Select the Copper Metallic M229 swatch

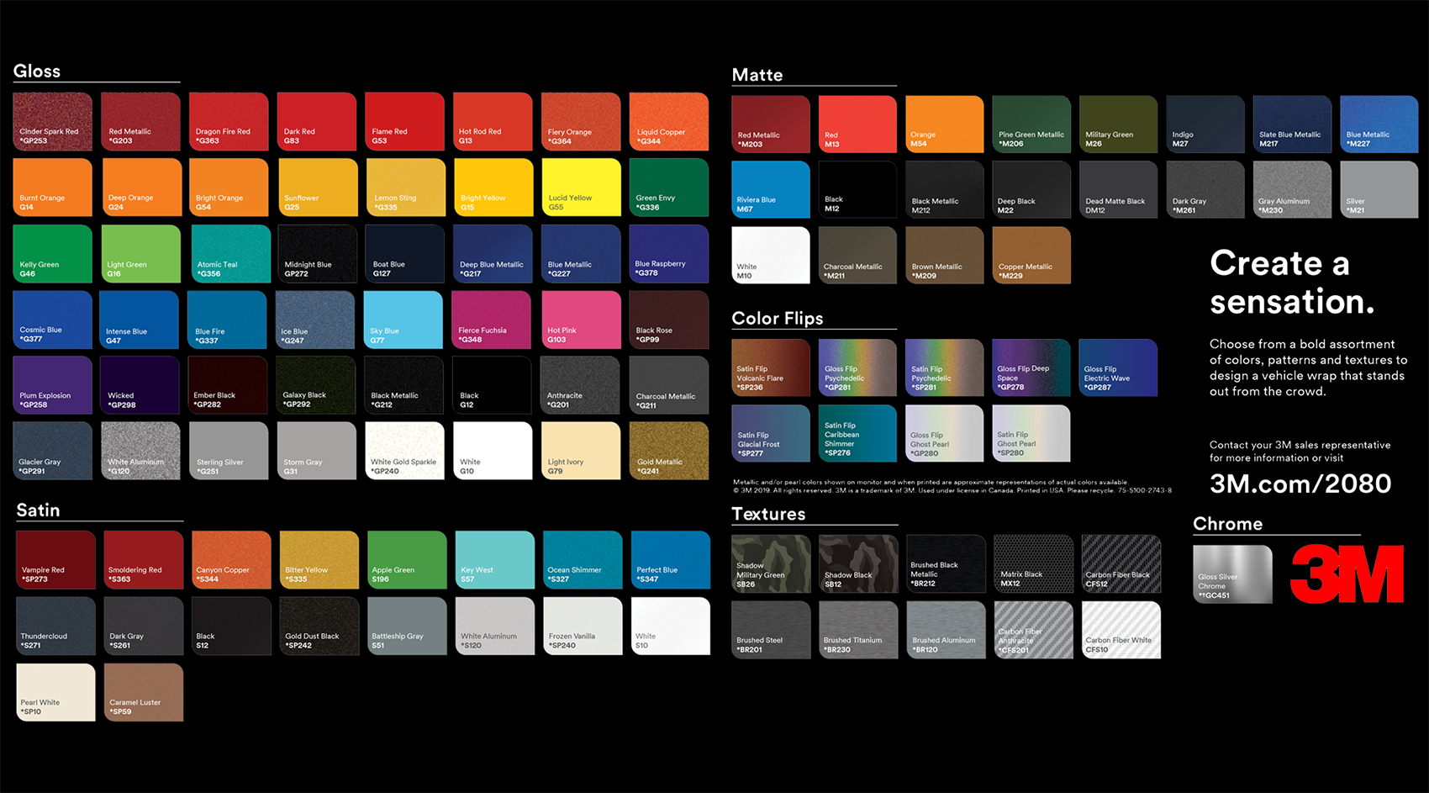coord(1031,255)
